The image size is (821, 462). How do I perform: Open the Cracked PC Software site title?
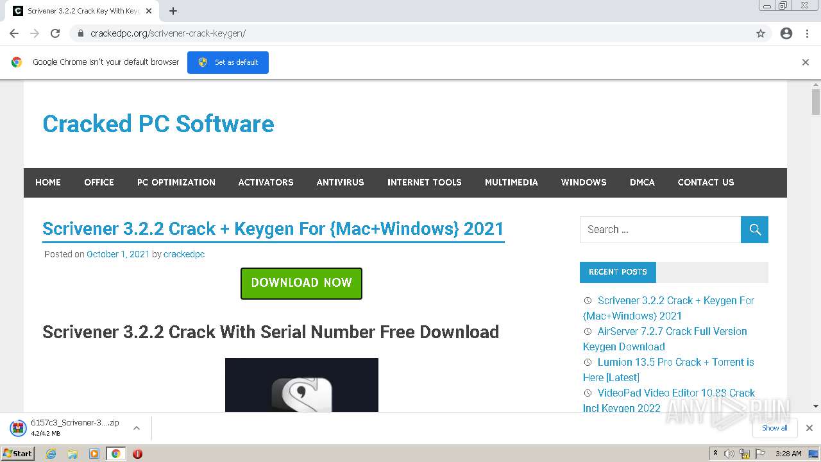coord(158,124)
